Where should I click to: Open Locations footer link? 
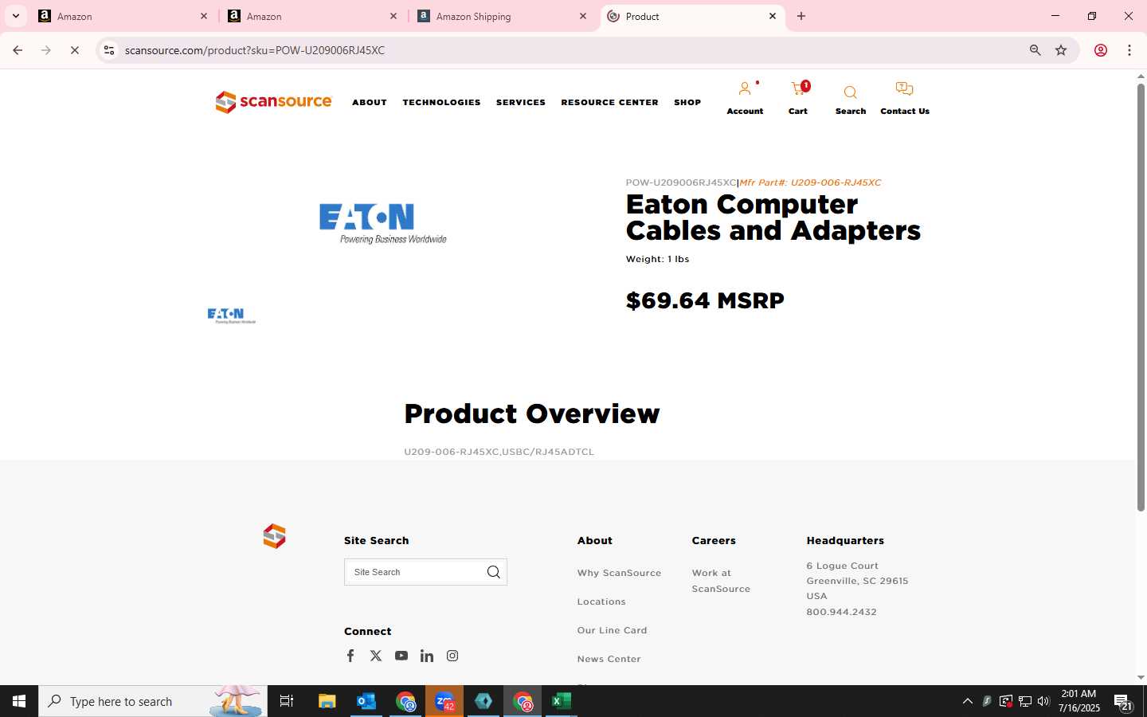click(601, 601)
